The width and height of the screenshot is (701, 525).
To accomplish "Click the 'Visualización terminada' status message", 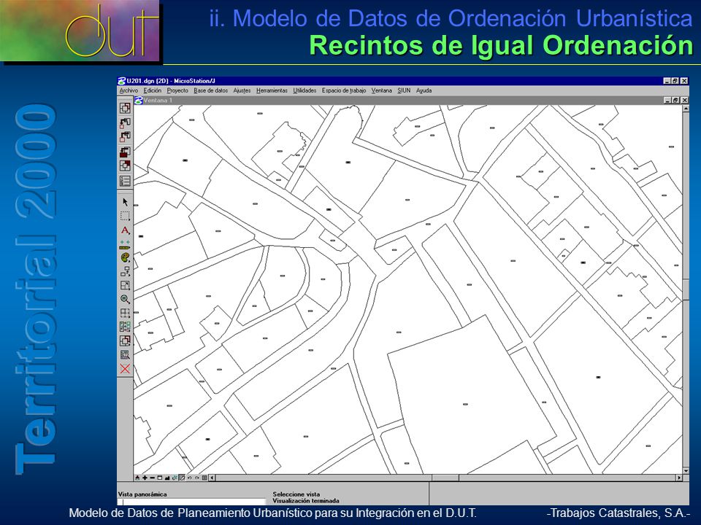I will pos(306,501).
